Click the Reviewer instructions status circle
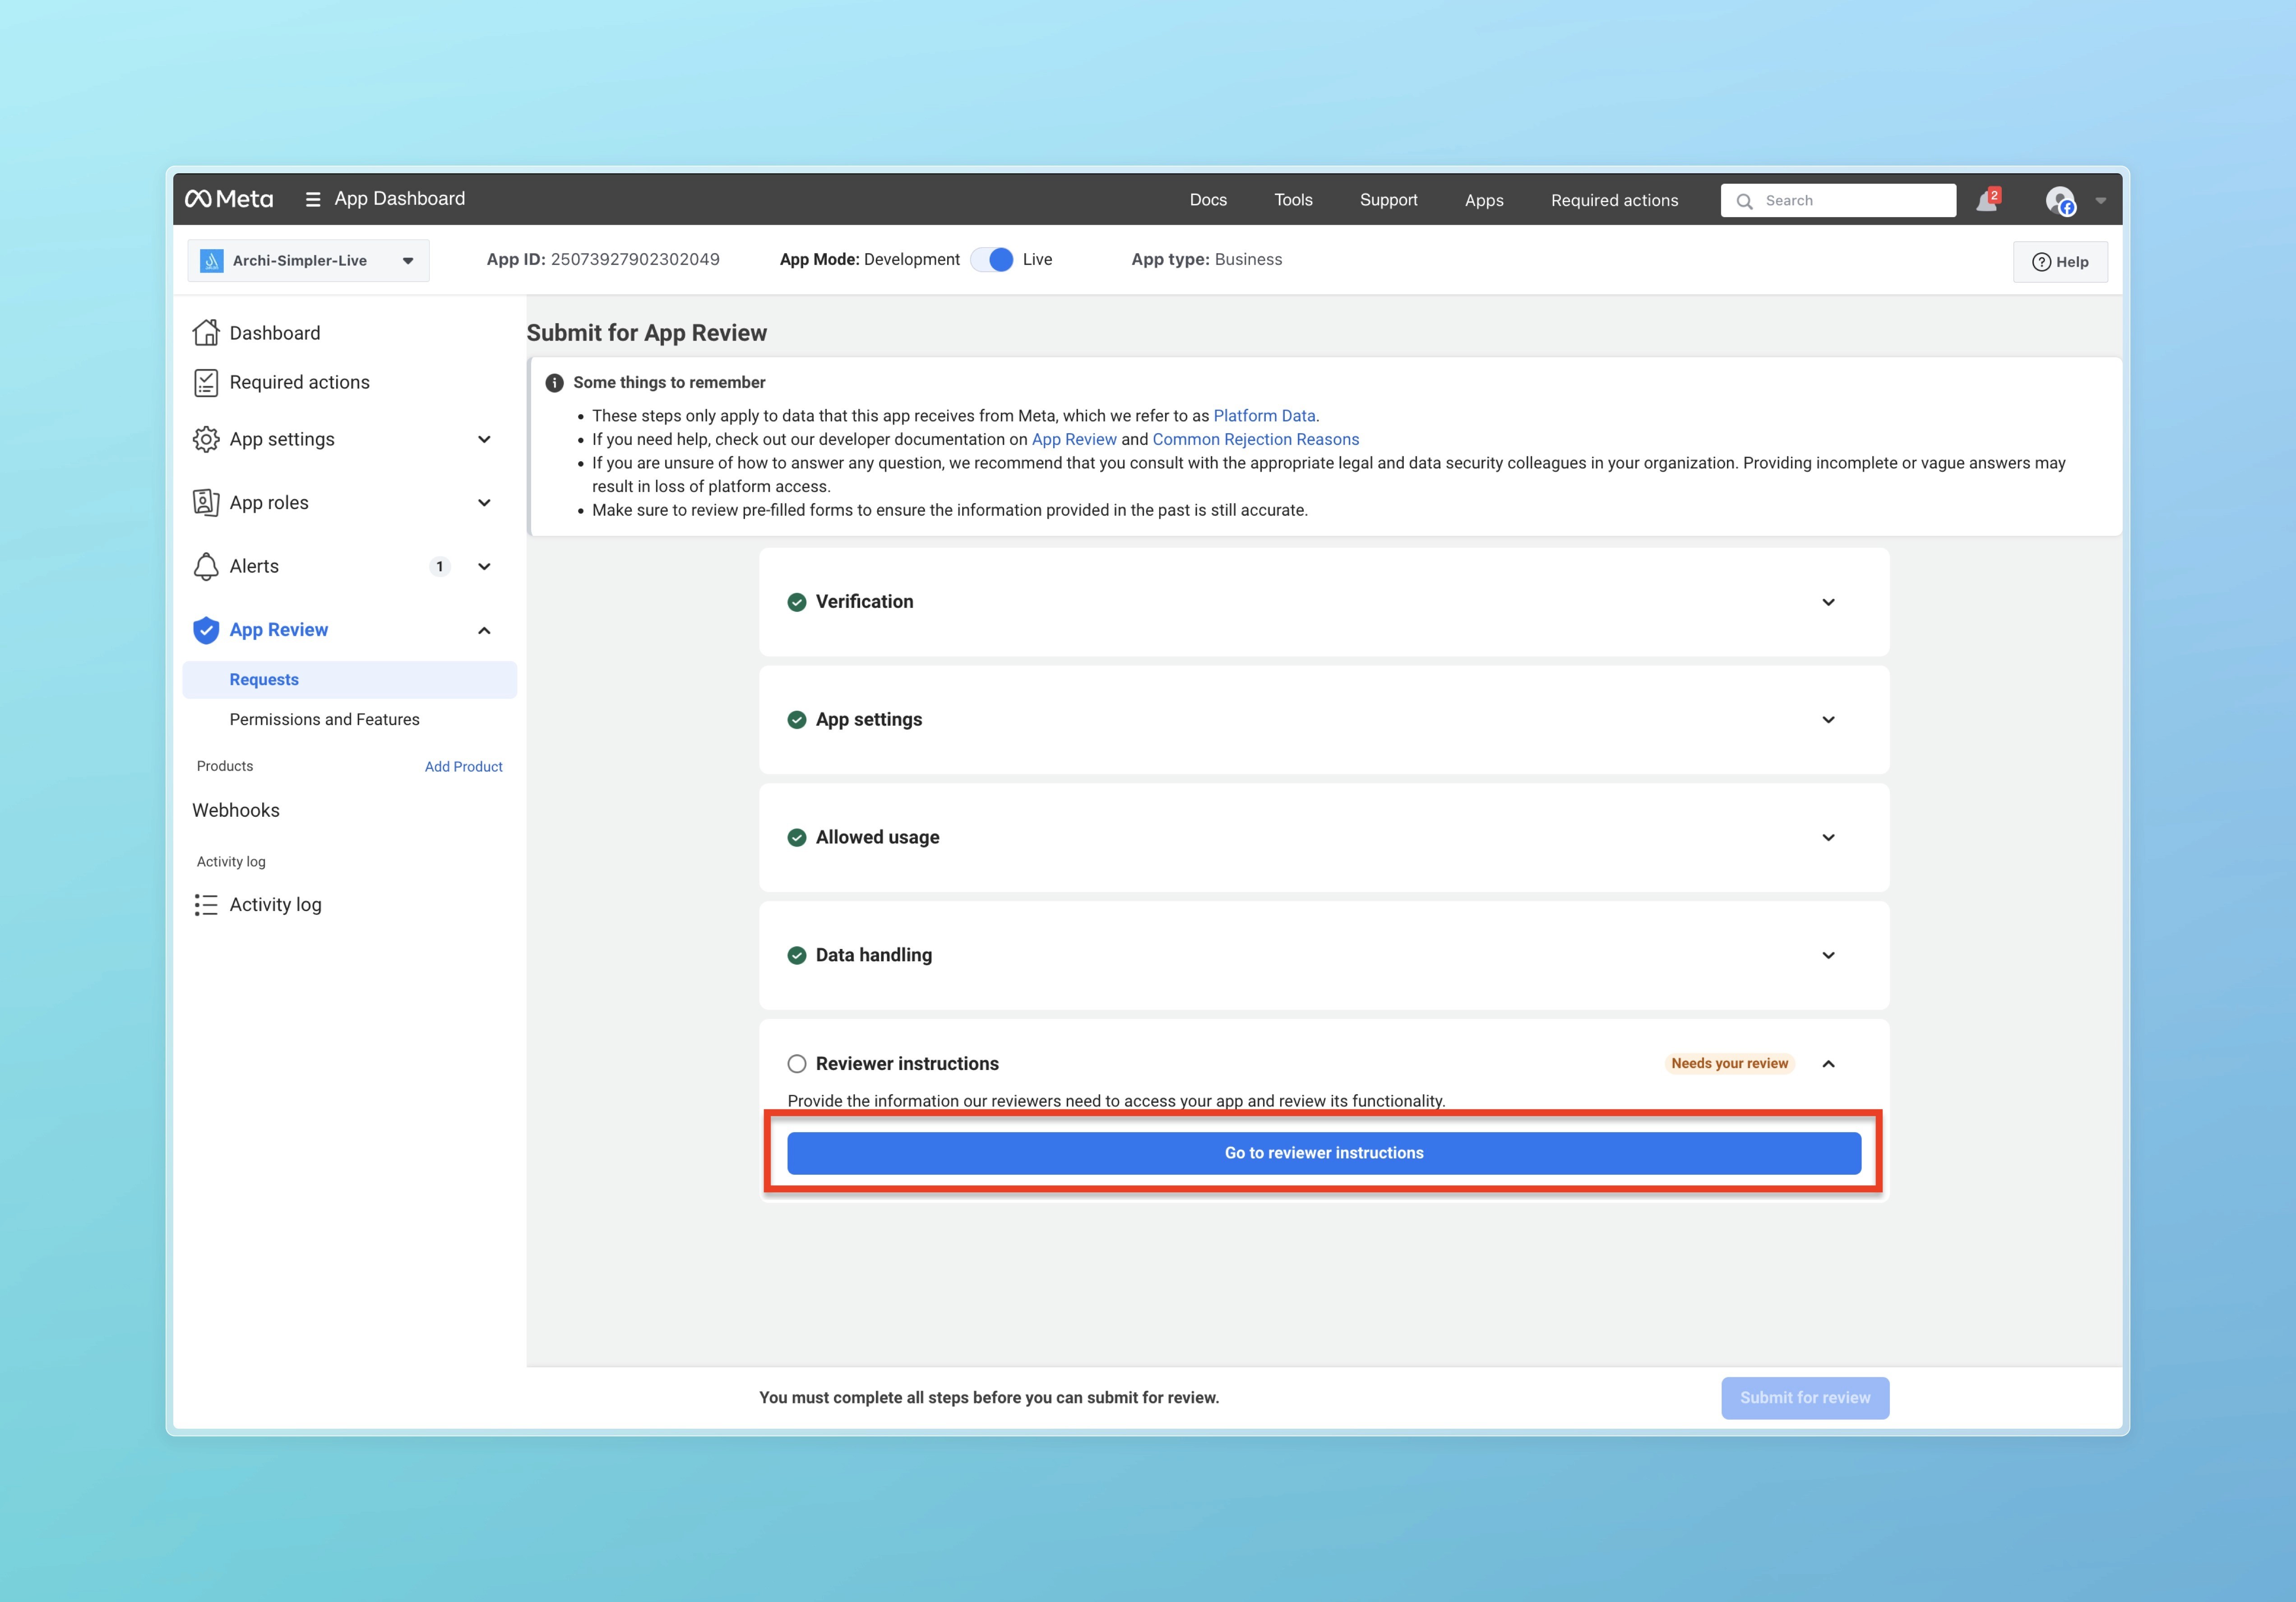 tap(796, 1063)
